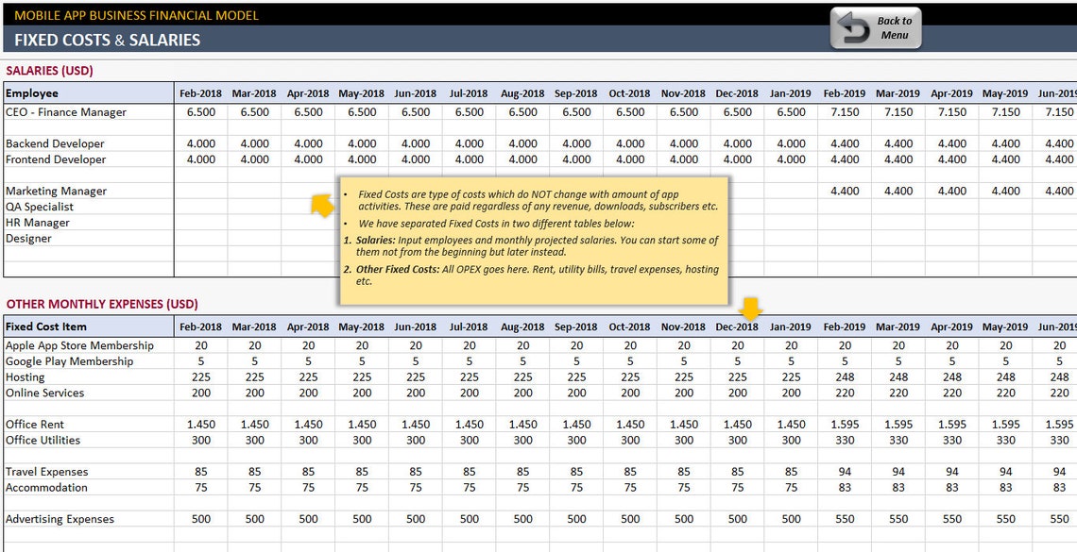
Task: Select the Jan-2019 column header in expenses table
Action: (790, 326)
